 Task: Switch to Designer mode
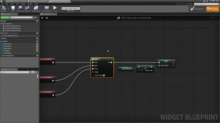click(197, 9)
